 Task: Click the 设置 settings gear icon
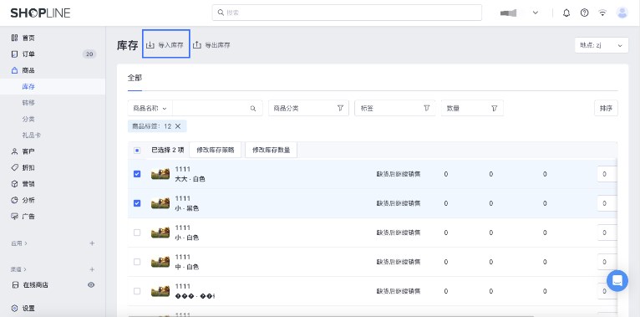point(15,309)
